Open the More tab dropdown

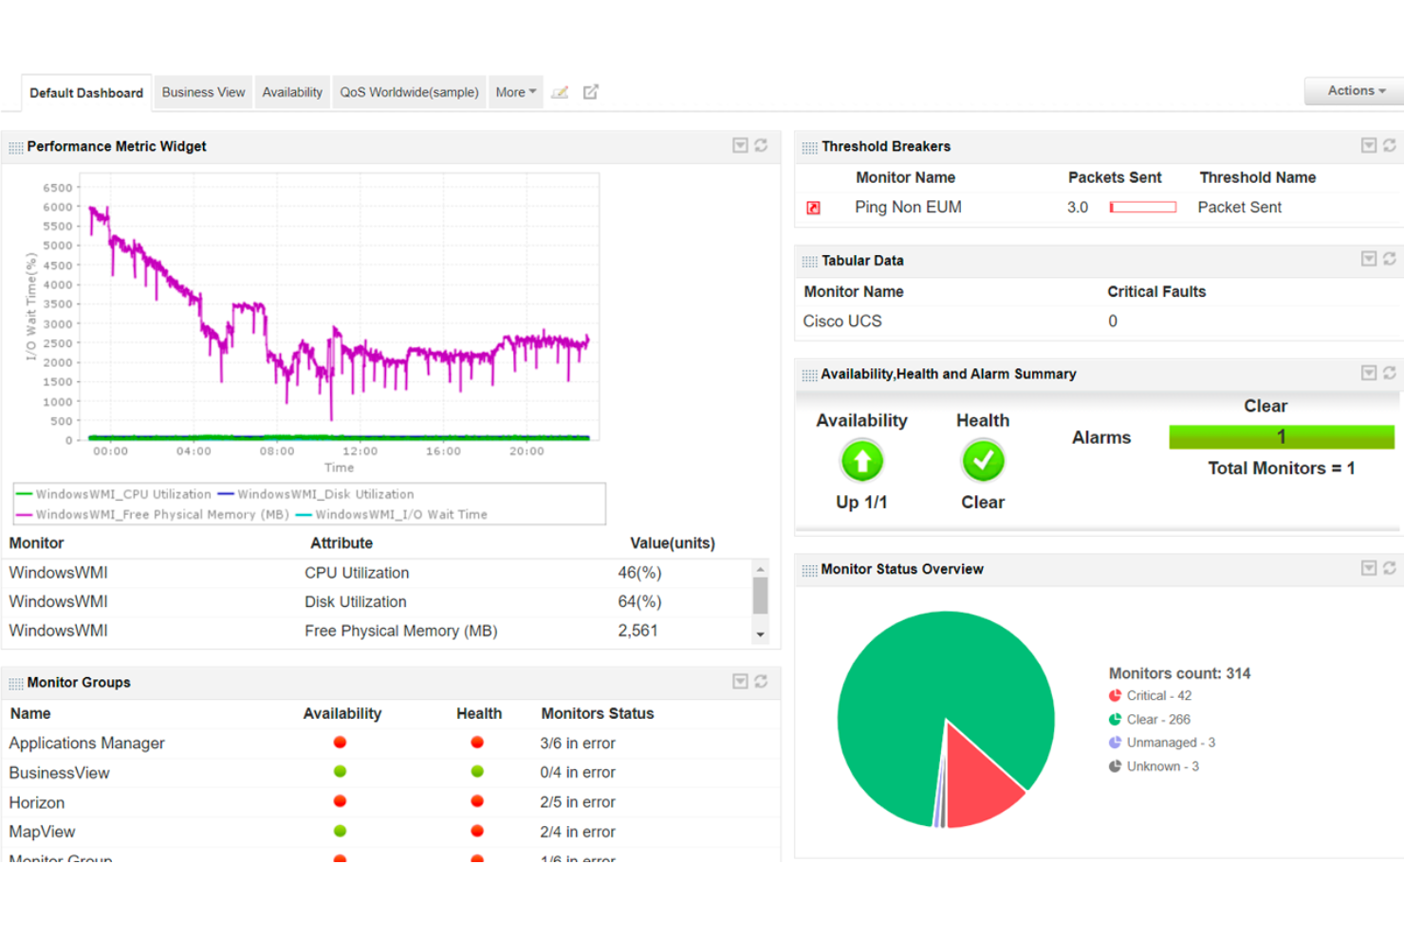(515, 92)
